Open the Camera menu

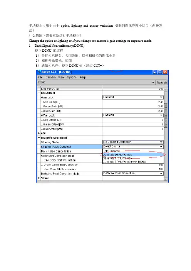coord(50,77)
